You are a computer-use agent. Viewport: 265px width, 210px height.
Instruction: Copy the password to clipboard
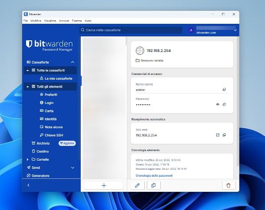click(x=224, y=104)
